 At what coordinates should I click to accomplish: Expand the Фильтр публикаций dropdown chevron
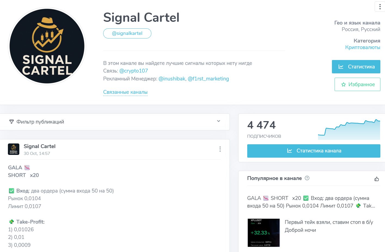(218, 121)
